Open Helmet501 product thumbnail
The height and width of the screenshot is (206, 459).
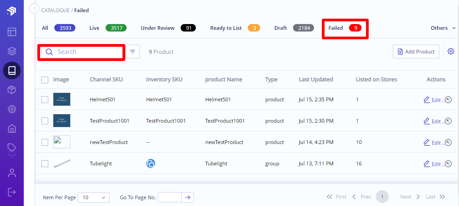[x=62, y=99]
